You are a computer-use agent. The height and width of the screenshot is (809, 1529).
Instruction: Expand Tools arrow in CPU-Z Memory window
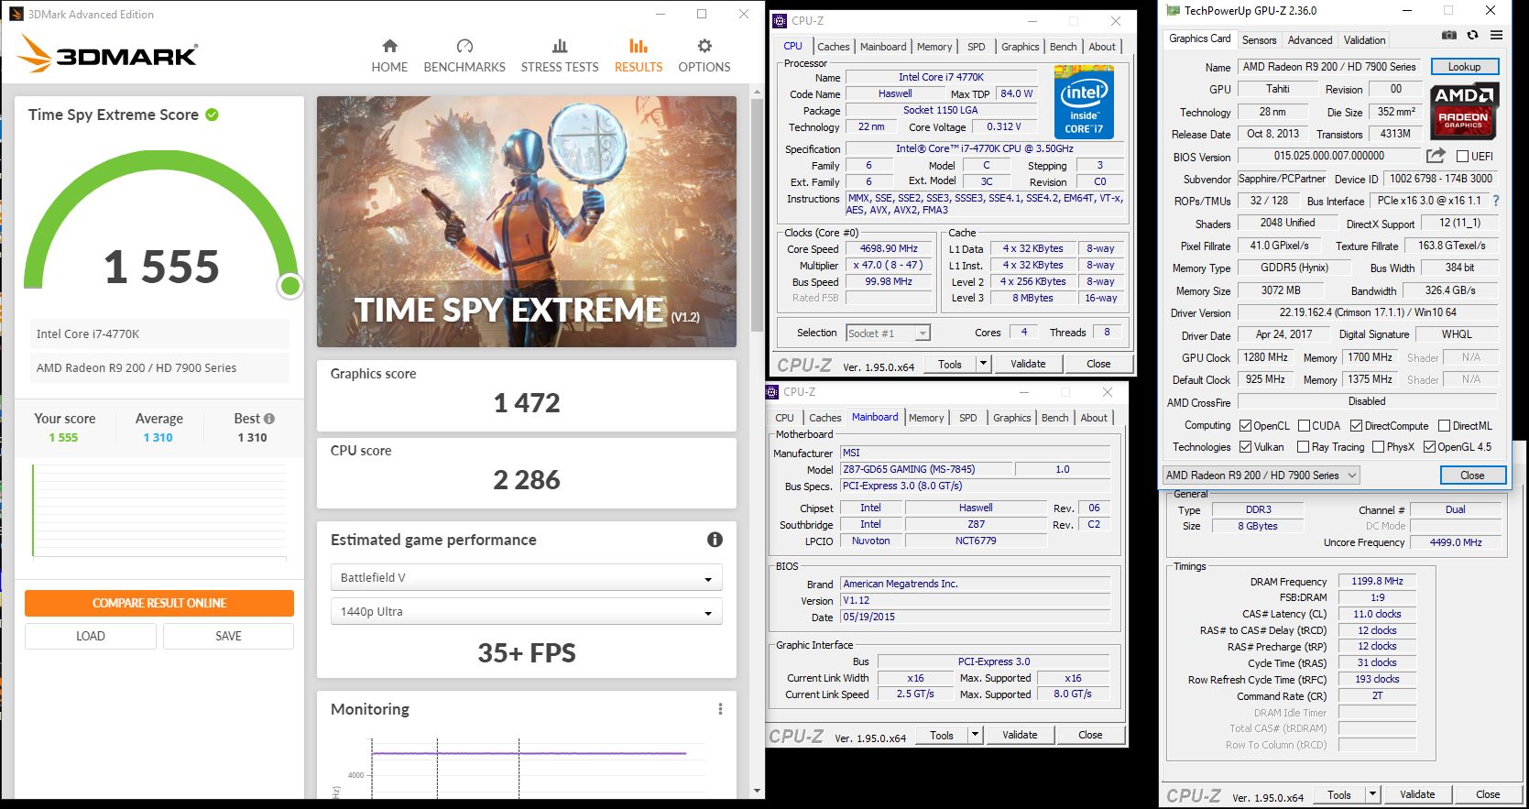[1372, 794]
